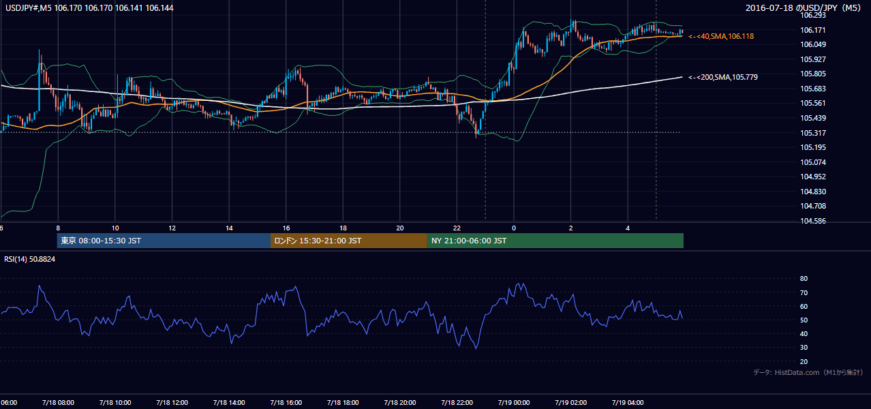
Task: Click RSI axis level 40
Action: point(804,333)
